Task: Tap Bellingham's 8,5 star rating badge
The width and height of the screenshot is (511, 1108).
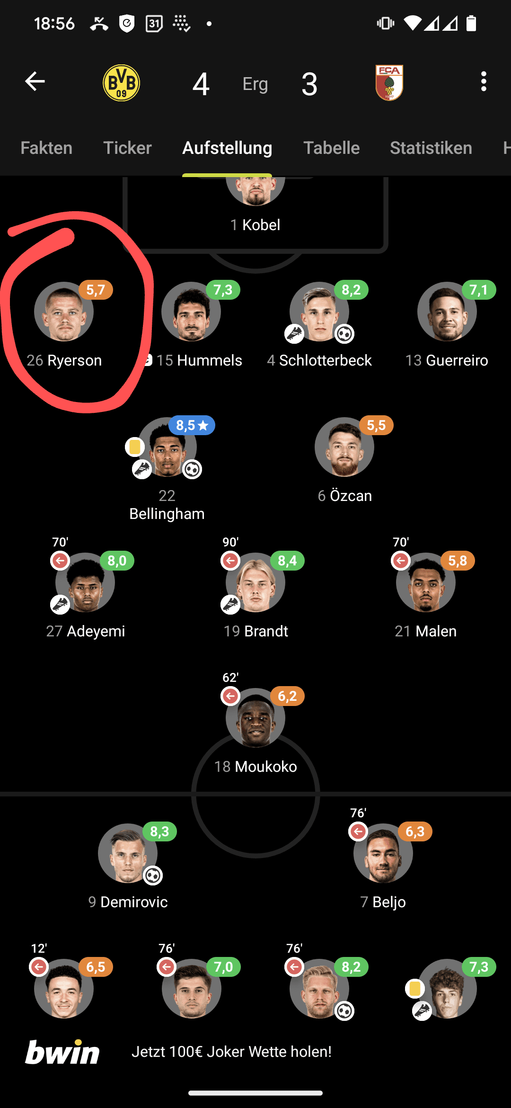Action: tap(192, 425)
